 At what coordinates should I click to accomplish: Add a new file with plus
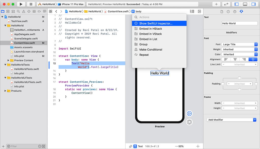click(x=3, y=146)
